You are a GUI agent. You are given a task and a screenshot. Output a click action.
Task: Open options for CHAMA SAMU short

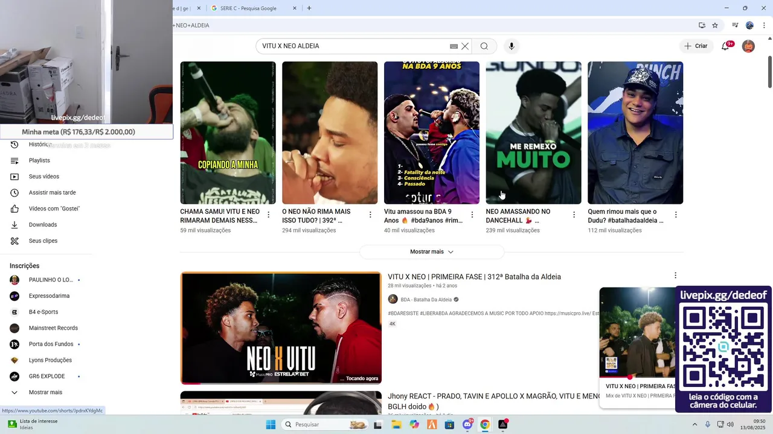[268, 215]
